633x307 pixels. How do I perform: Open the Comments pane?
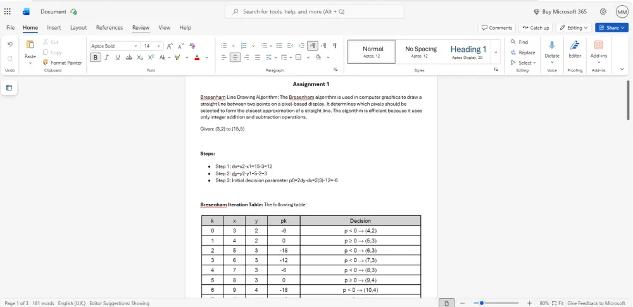point(496,27)
